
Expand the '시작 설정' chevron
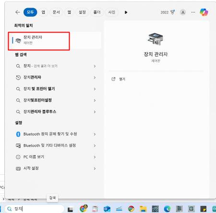pos(95,168)
